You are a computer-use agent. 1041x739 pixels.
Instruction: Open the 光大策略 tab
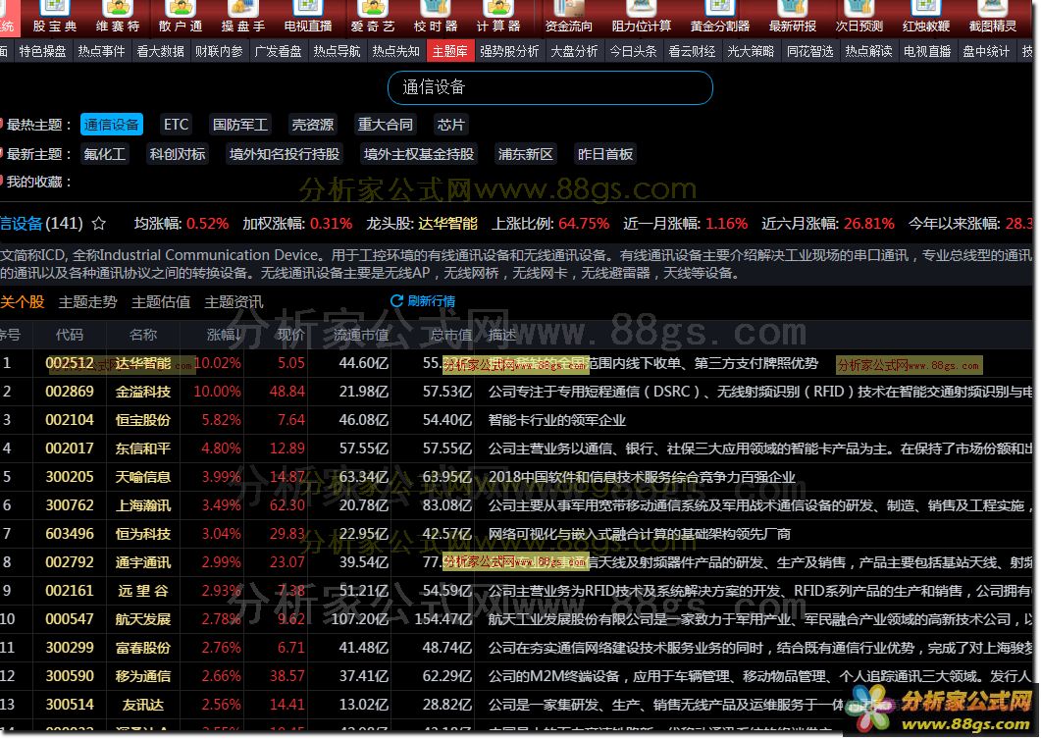click(751, 51)
